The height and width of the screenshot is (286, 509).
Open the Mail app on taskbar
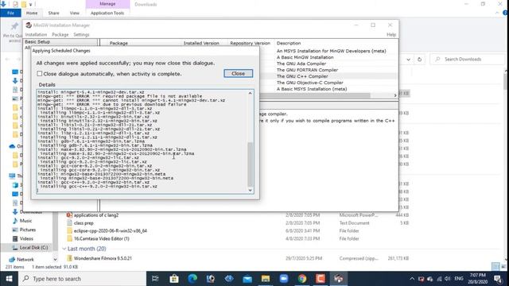(247, 279)
